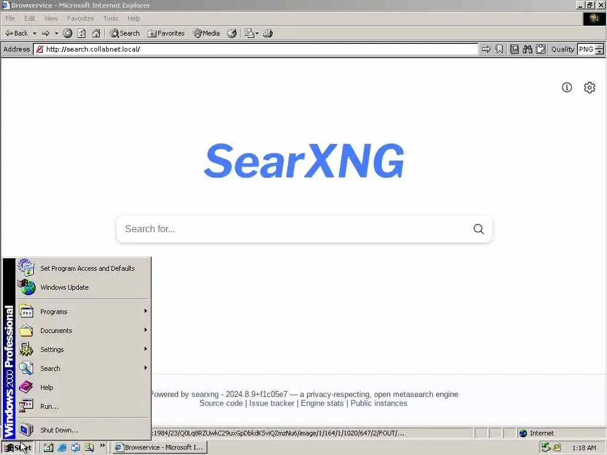Select Windows Update in Start menu
The image size is (607, 455).
click(x=83, y=287)
